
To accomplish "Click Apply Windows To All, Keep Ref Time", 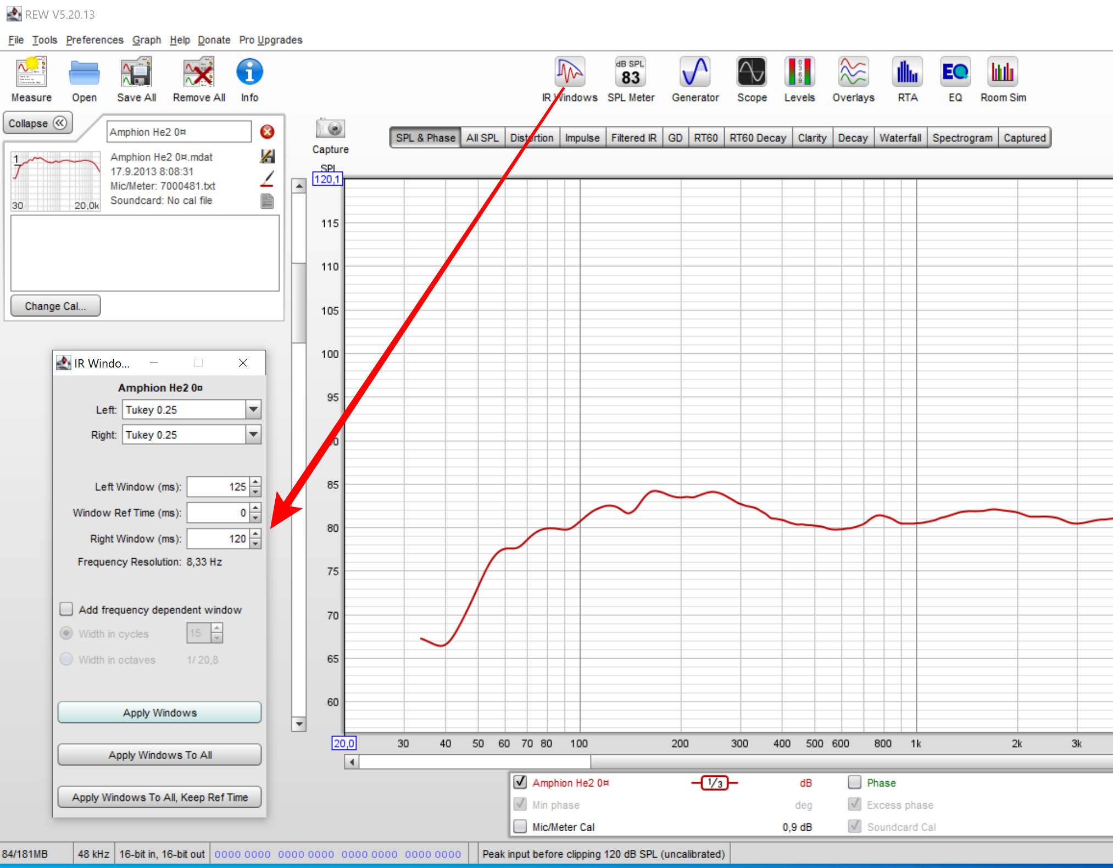I will coord(159,797).
